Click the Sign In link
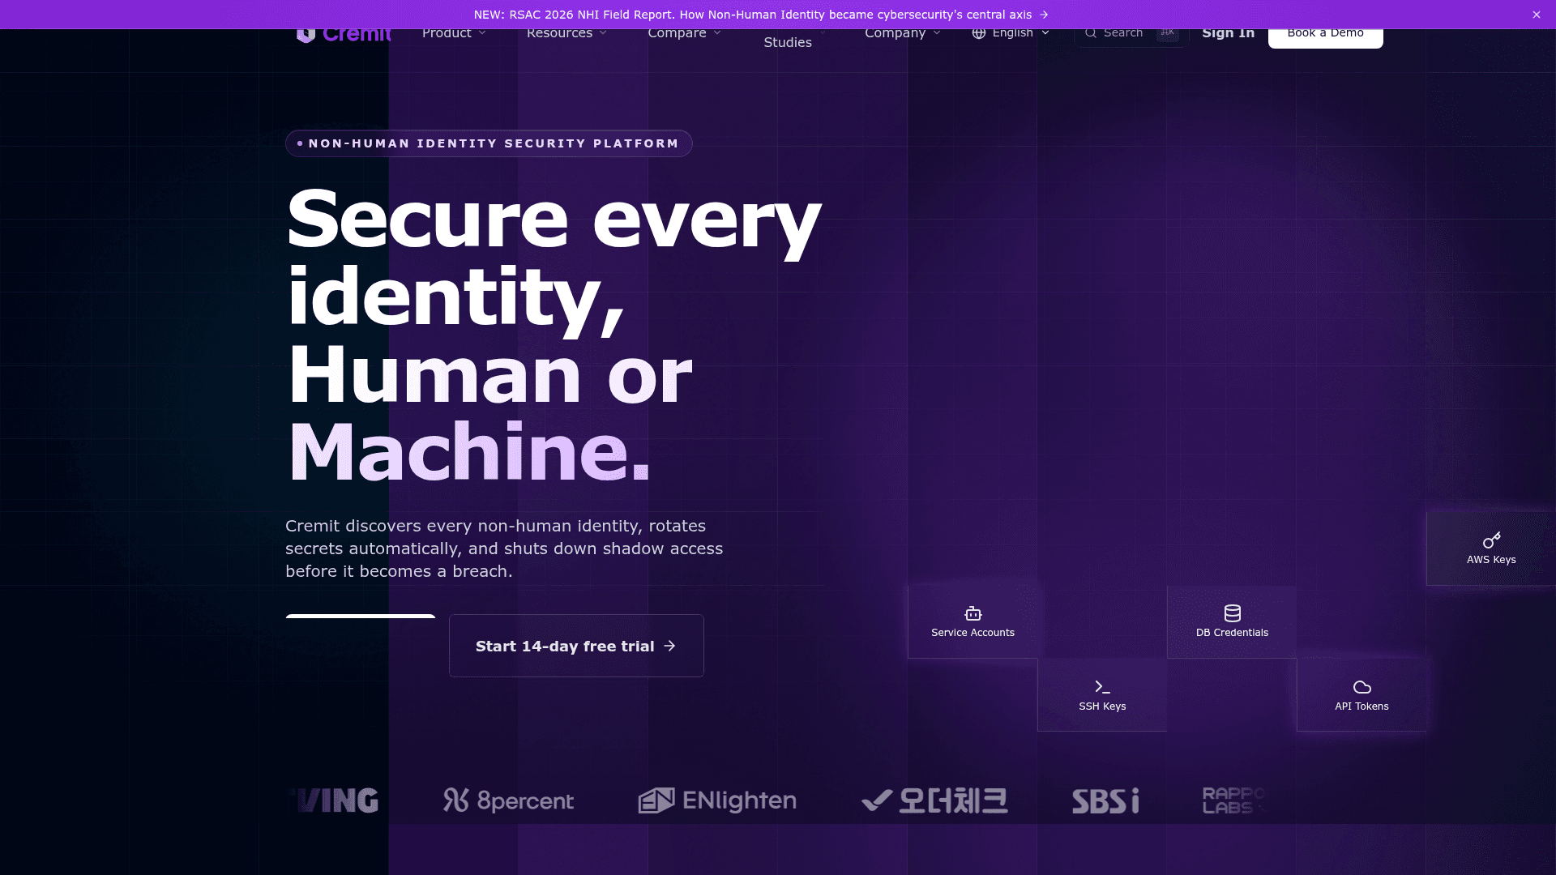The image size is (1556, 875). click(1228, 33)
